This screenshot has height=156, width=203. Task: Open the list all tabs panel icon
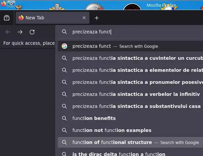click(7, 18)
